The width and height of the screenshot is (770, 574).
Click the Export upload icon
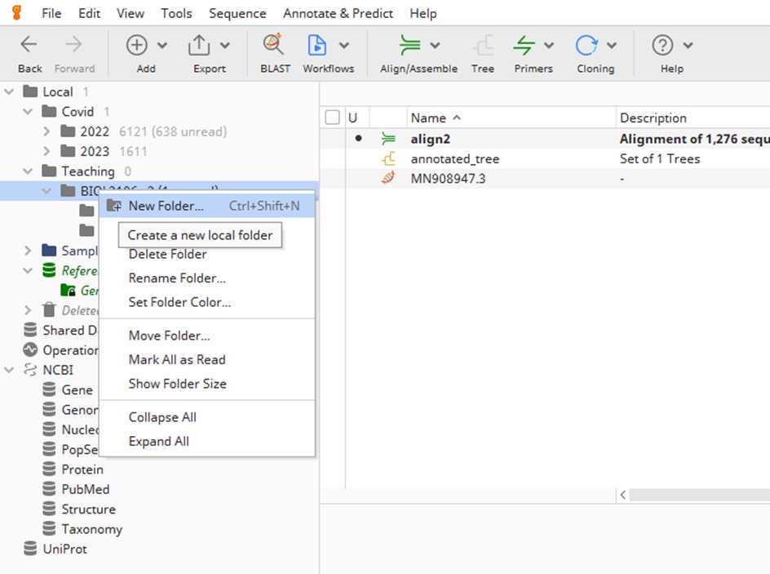(199, 45)
